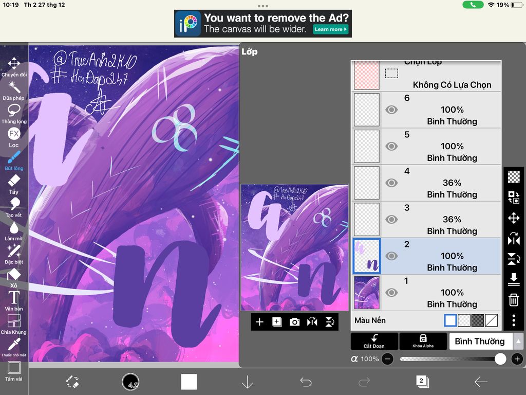This screenshot has height=395, width=526.
Task: Merge layer down with download arrow icon
Action: click(x=514, y=279)
